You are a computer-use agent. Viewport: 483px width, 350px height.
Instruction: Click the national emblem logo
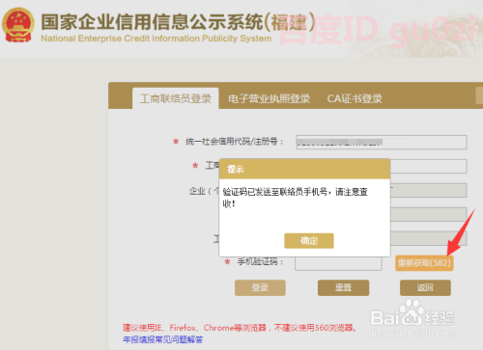click(x=18, y=25)
